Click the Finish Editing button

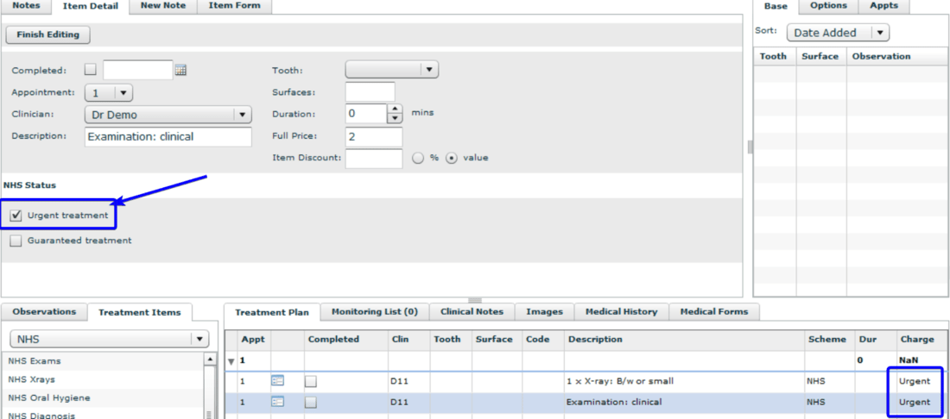[48, 35]
